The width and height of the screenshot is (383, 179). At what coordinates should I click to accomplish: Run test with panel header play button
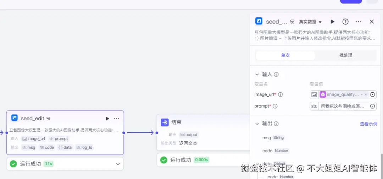tap(332, 22)
